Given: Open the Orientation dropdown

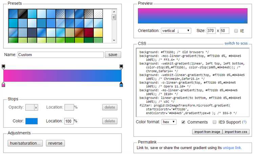Looking at the screenshot, I should click(x=176, y=31).
